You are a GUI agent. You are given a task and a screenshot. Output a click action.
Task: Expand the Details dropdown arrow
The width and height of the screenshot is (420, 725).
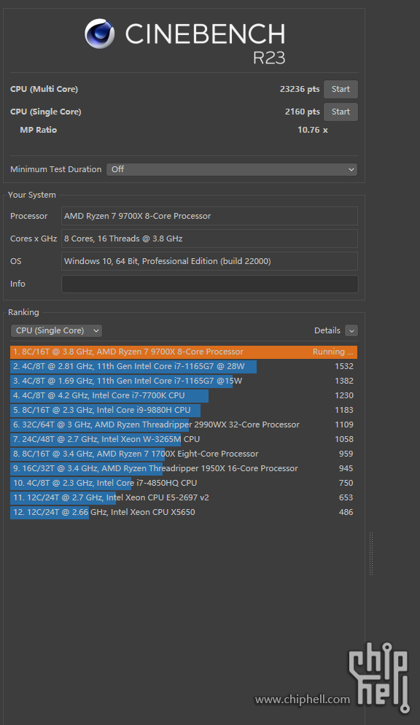point(351,330)
